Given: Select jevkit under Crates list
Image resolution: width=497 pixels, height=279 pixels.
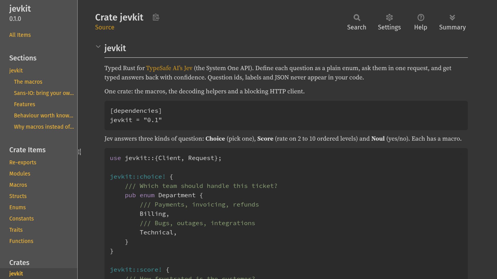Looking at the screenshot, I should [x=16, y=274].
